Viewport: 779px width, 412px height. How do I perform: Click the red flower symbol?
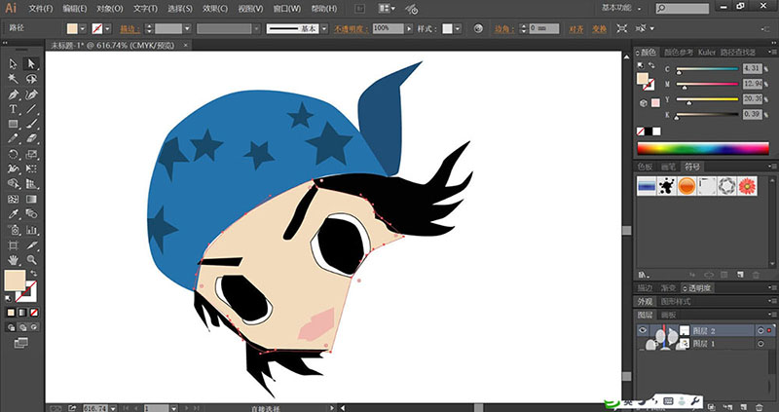point(748,186)
